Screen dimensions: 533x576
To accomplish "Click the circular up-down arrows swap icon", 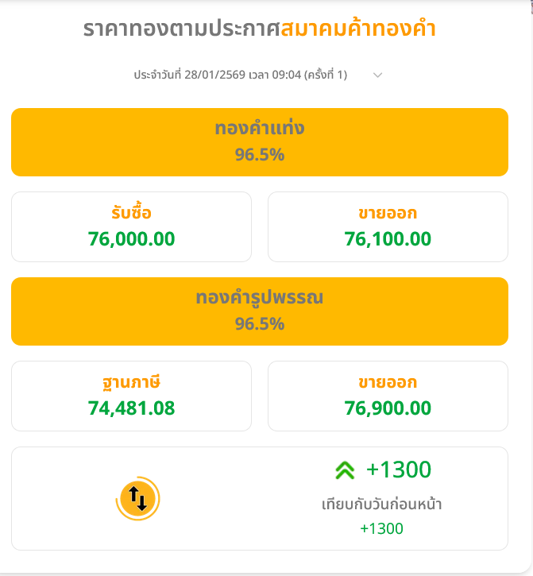I will pyautogui.click(x=137, y=498).
